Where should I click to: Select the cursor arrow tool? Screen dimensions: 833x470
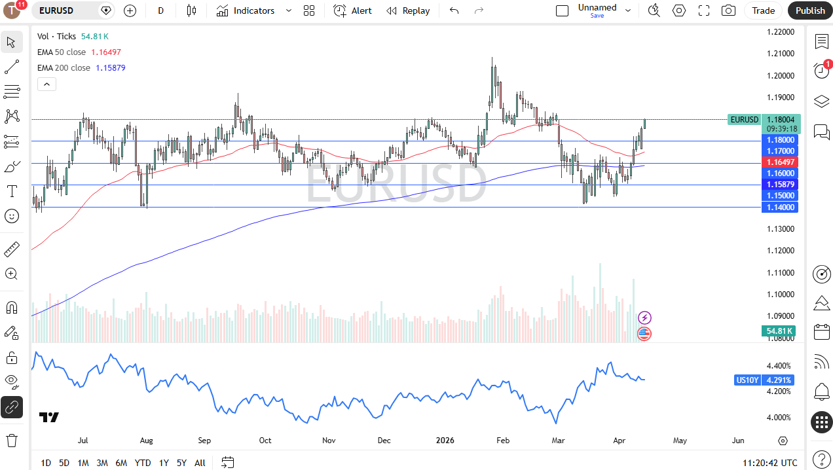point(12,43)
